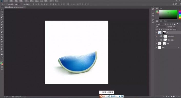Open the Image menu
The height and width of the screenshot is (98, 181).
tap(16, 1)
